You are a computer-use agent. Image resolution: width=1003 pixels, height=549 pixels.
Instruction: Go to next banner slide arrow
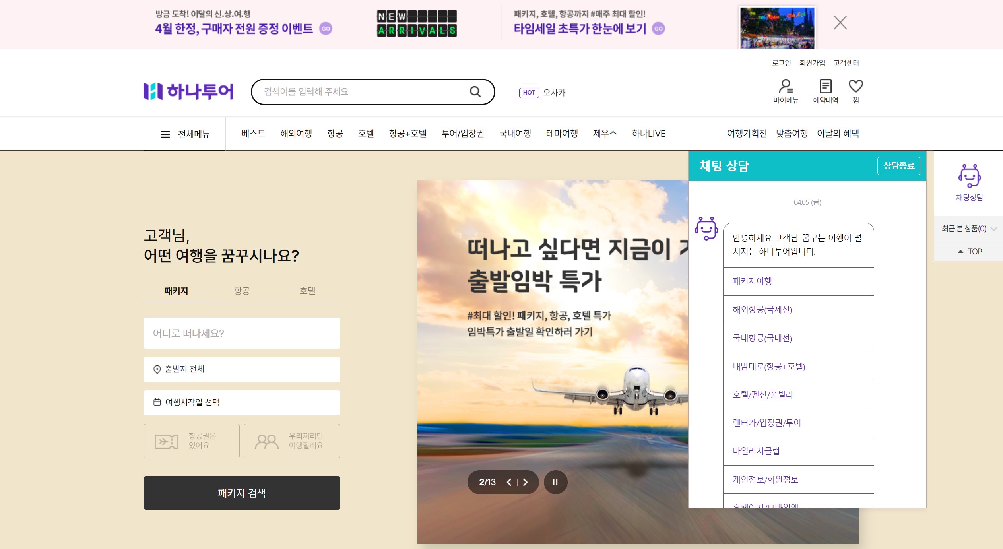tap(526, 482)
